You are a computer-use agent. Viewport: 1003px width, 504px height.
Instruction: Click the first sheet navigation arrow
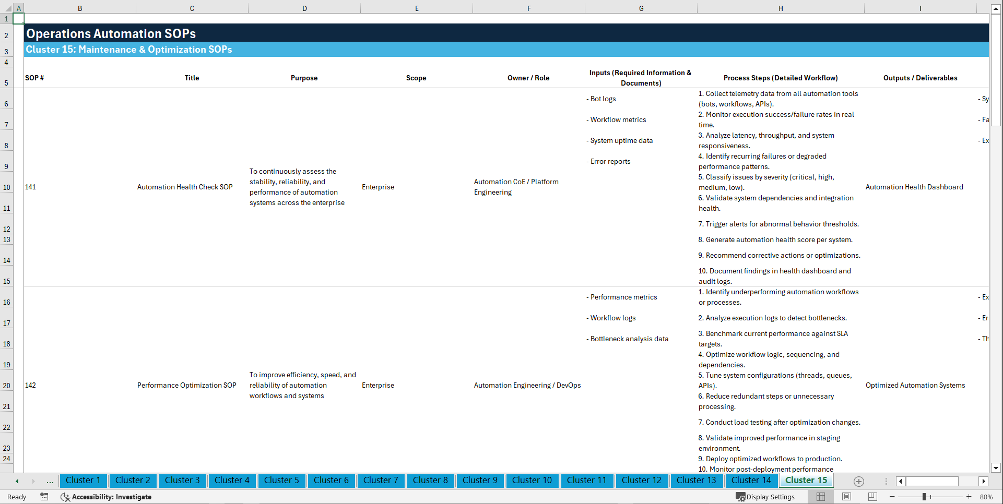(17, 481)
